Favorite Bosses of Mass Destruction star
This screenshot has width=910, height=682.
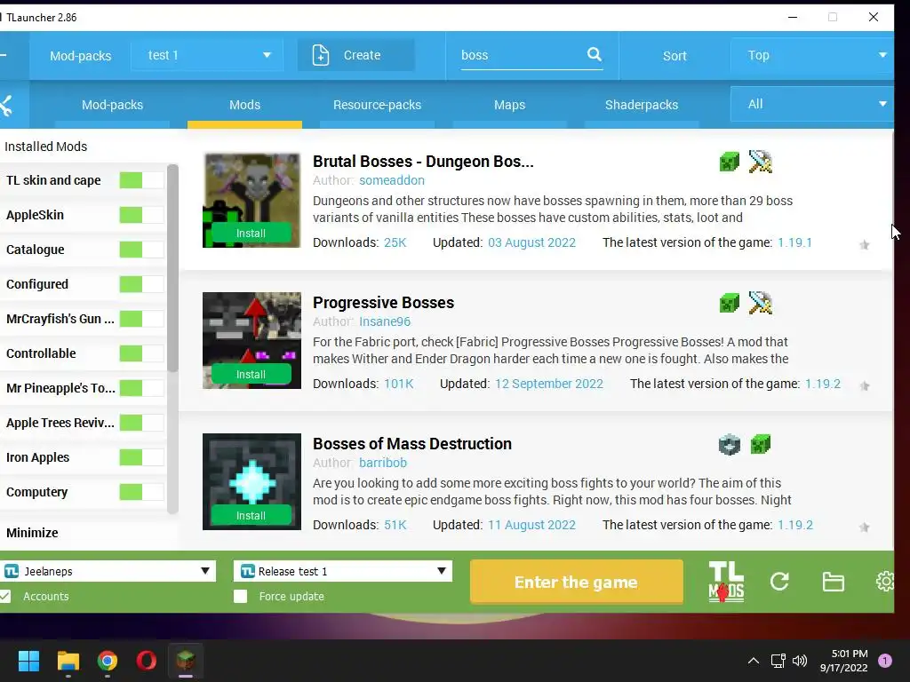[864, 527]
